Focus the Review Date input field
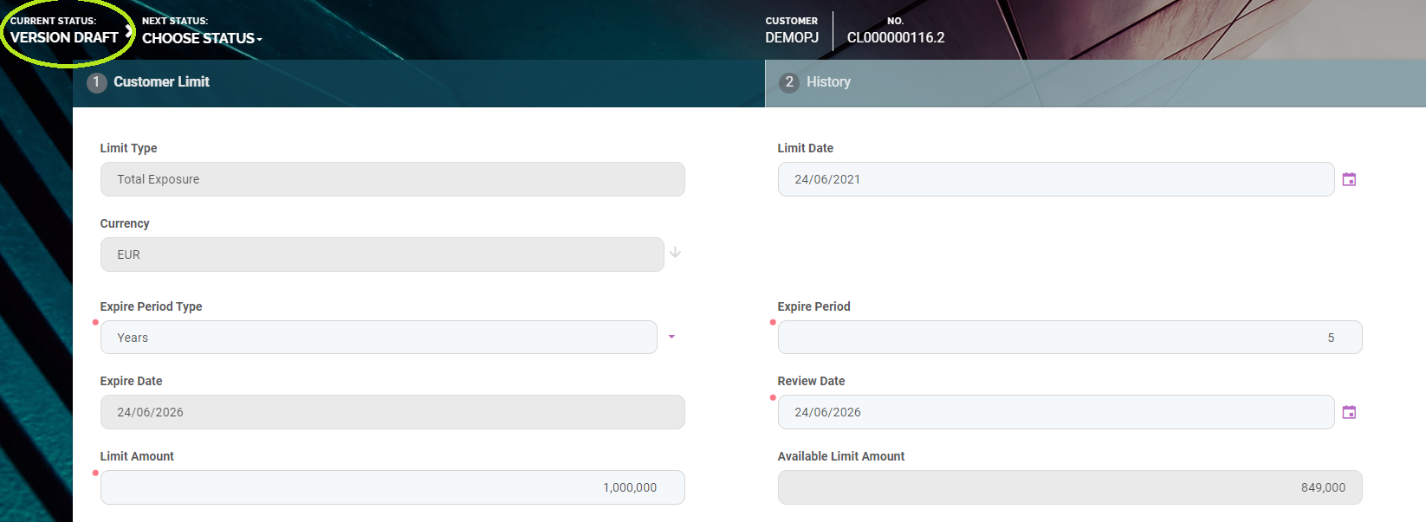1426x522 pixels. click(x=1055, y=412)
